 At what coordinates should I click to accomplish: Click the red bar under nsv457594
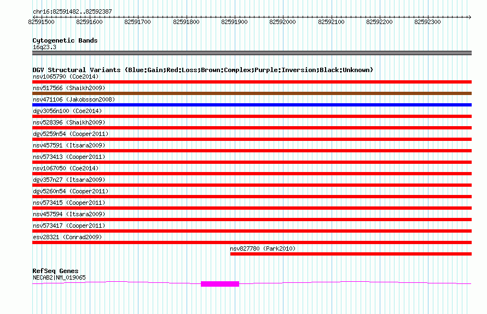click(252, 220)
